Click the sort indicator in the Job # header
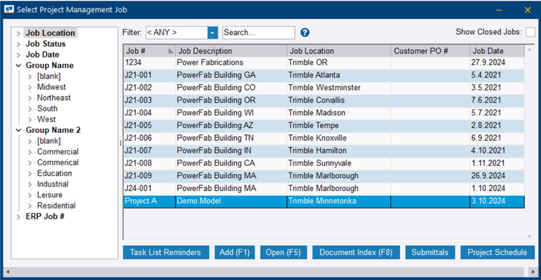541x280 pixels. (x=170, y=51)
